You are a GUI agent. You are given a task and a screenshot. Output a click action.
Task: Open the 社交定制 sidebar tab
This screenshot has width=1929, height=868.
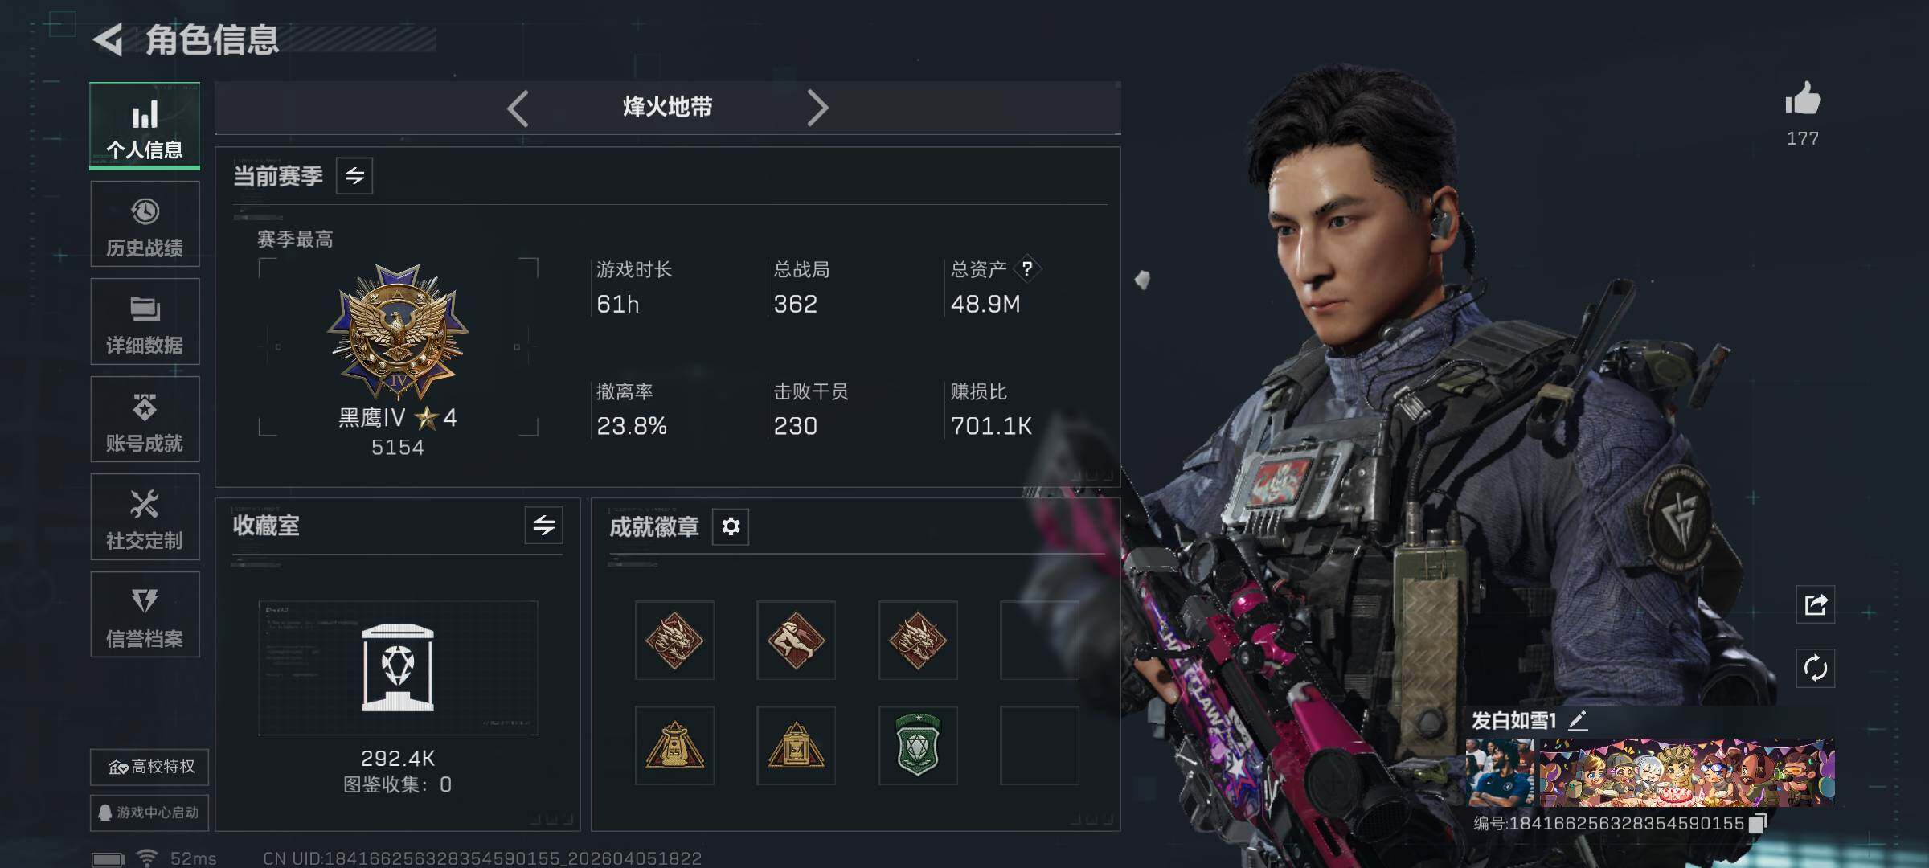pyautogui.click(x=145, y=517)
